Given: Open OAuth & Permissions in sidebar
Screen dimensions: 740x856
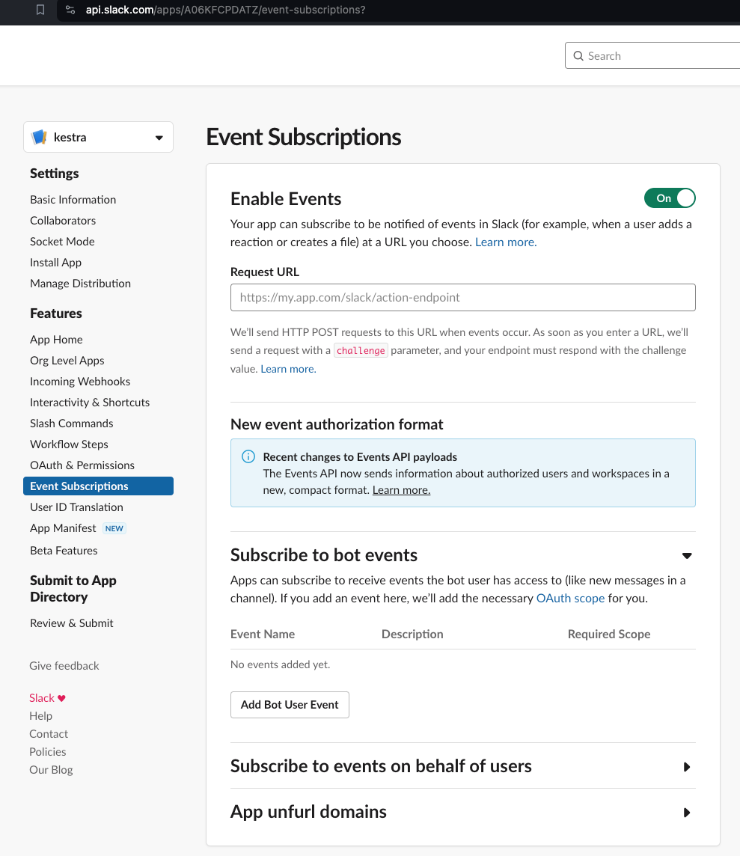Looking at the screenshot, I should [x=82, y=465].
